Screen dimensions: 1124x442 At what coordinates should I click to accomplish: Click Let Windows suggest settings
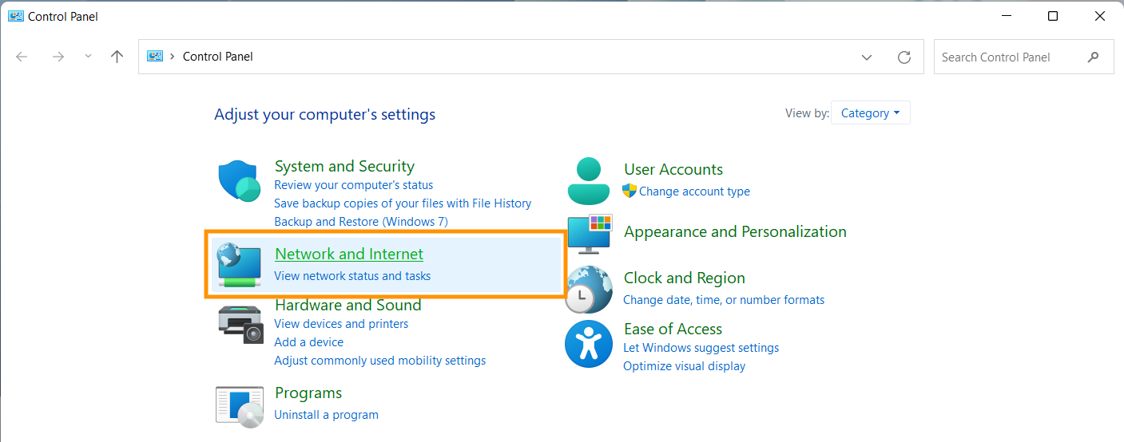pos(701,348)
